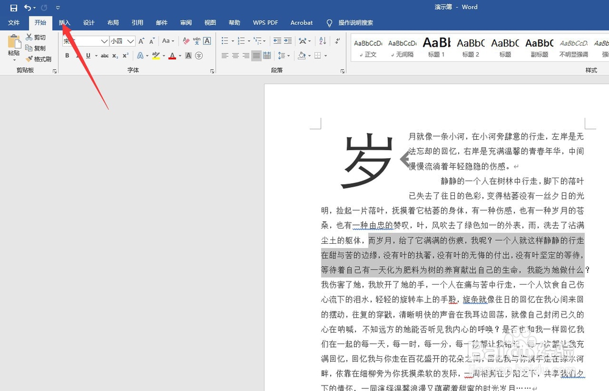Switch to the 插入 ribbon tab
Viewport: 609px width, 391px height.
[x=65, y=22]
